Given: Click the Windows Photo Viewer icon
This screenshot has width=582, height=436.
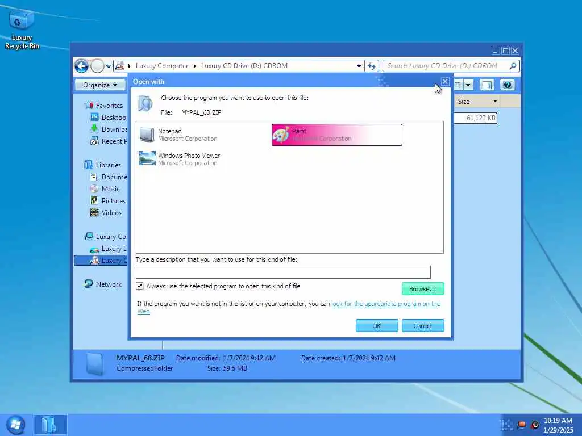Looking at the screenshot, I should pos(147,158).
